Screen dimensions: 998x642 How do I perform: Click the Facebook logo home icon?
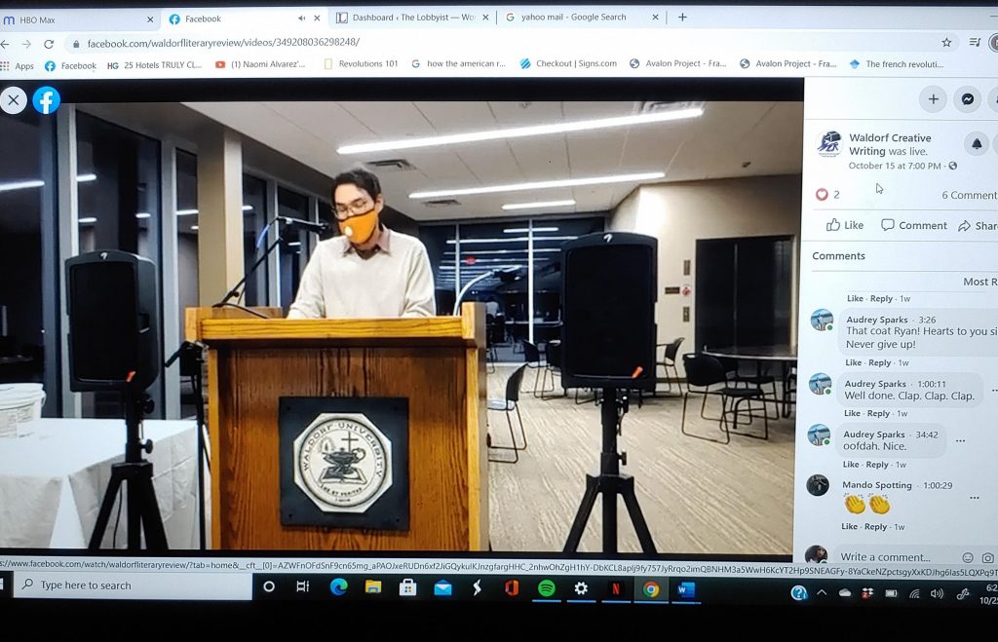[x=47, y=100]
